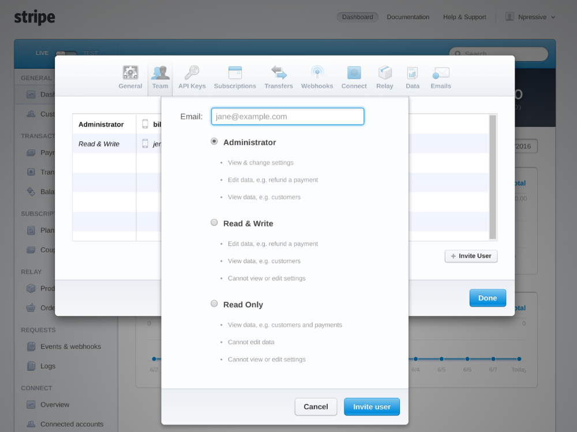Click the Connect Overview sidebar icon

tap(31, 405)
